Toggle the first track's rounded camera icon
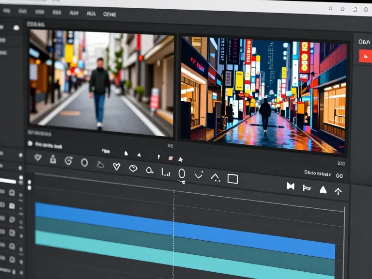 [12, 193]
